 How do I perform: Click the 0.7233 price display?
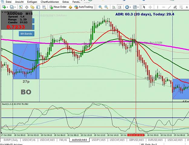click(16, 27)
